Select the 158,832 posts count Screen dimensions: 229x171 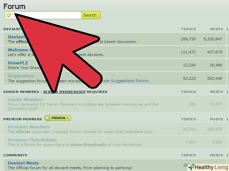click(x=215, y=129)
